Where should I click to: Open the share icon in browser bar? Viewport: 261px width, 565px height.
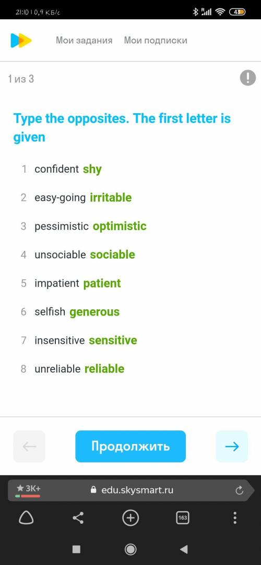(x=78, y=518)
